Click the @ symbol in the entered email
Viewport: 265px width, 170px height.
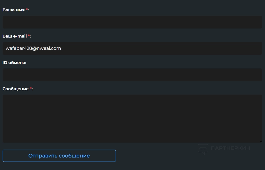coord(34,48)
